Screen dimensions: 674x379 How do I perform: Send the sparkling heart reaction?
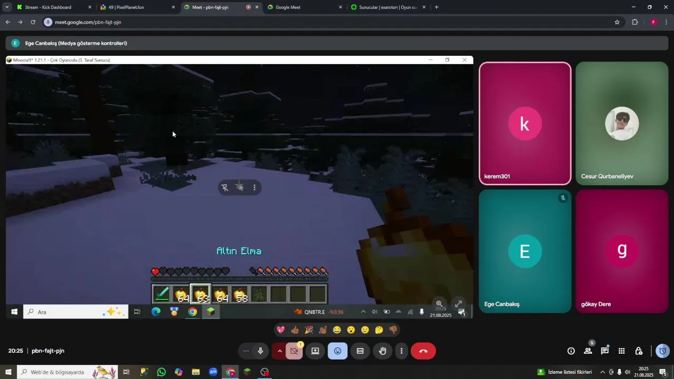tap(281, 330)
